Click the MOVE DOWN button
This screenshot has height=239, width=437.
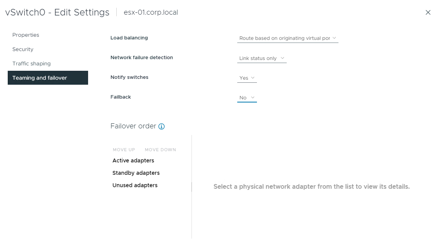[160, 150]
